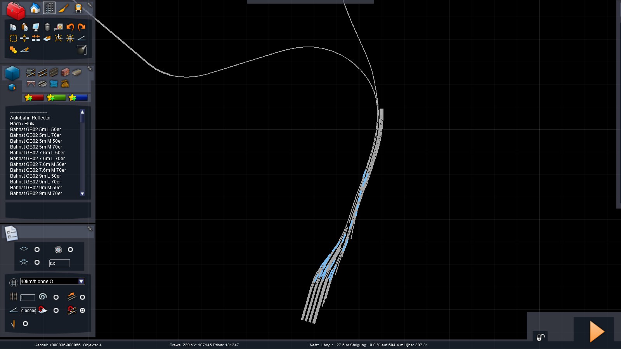This screenshot has width=621, height=349.
Task: Click the blue favorites star bar
Action: coord(78,98)
